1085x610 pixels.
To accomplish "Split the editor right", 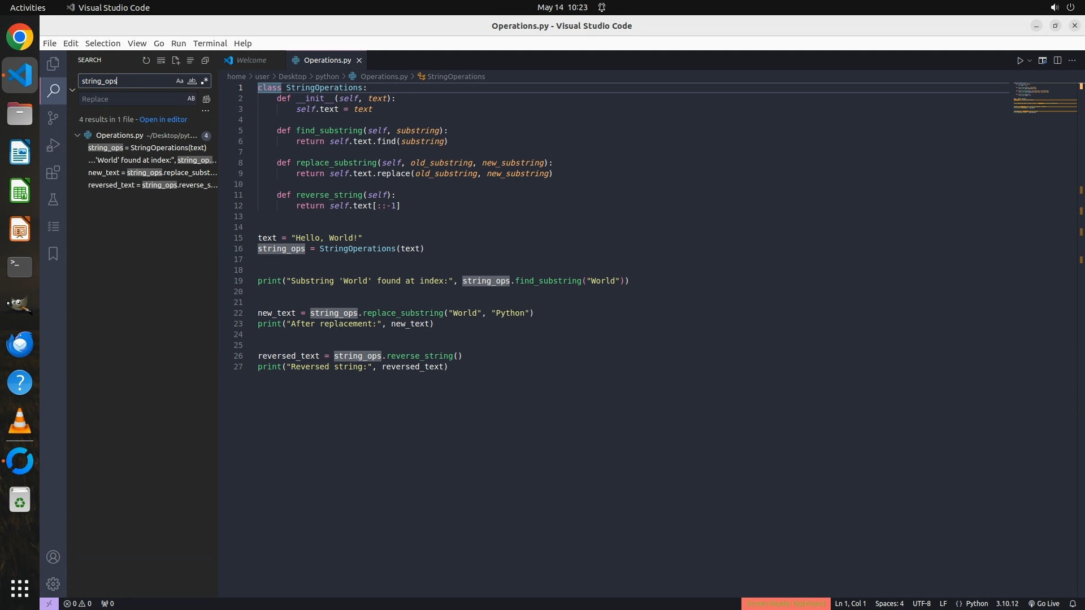I will coord(1057,60).
